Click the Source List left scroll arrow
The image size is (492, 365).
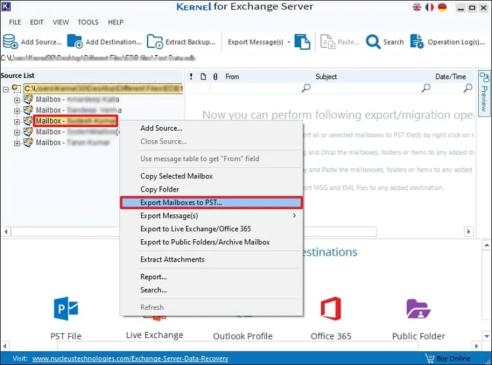(6, 231)
